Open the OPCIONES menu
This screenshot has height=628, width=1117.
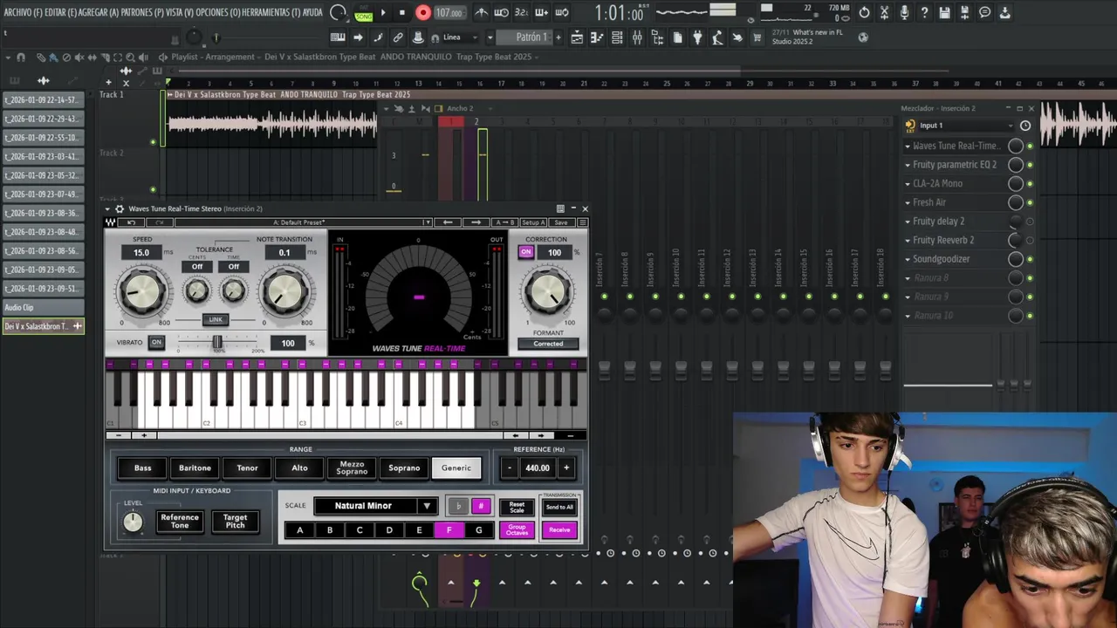pyautogui.click(x=218, y=12)
